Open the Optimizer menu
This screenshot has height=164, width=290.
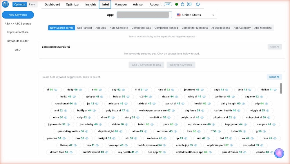pyautogui.click(x=73, y=4)
